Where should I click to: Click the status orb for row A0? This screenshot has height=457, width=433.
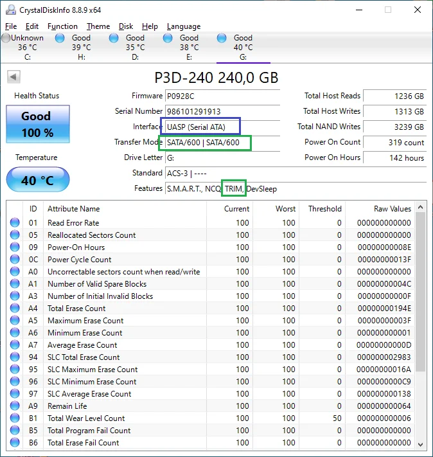(x=15, y=272)
